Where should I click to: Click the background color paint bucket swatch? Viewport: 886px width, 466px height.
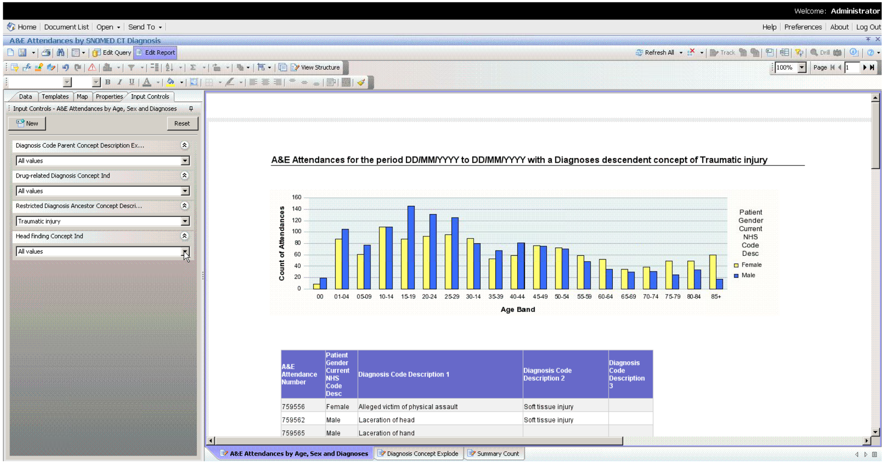171,83
